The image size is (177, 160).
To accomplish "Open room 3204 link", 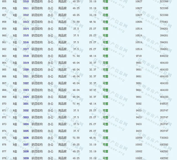I will coord(26,124).
